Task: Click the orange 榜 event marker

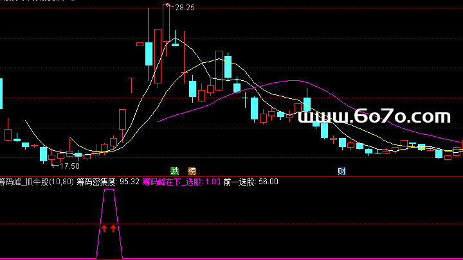Action: [x=192, y=171]
